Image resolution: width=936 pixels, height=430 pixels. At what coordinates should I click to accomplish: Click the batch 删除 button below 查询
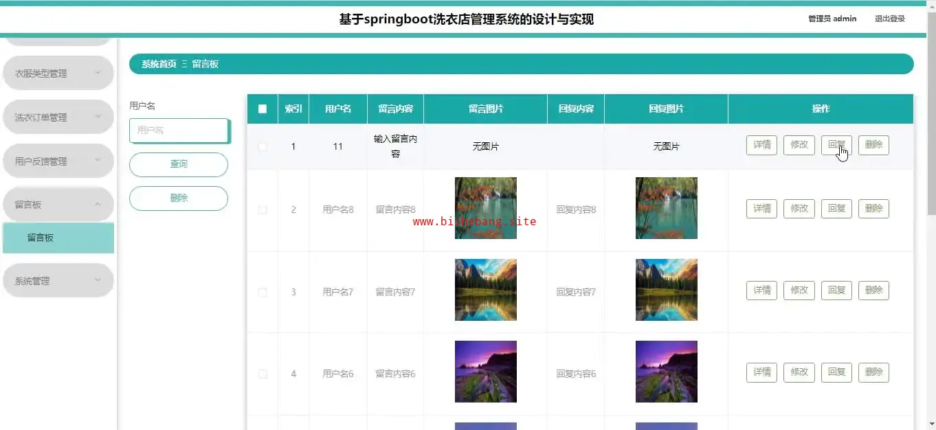[x=179, y=198]
